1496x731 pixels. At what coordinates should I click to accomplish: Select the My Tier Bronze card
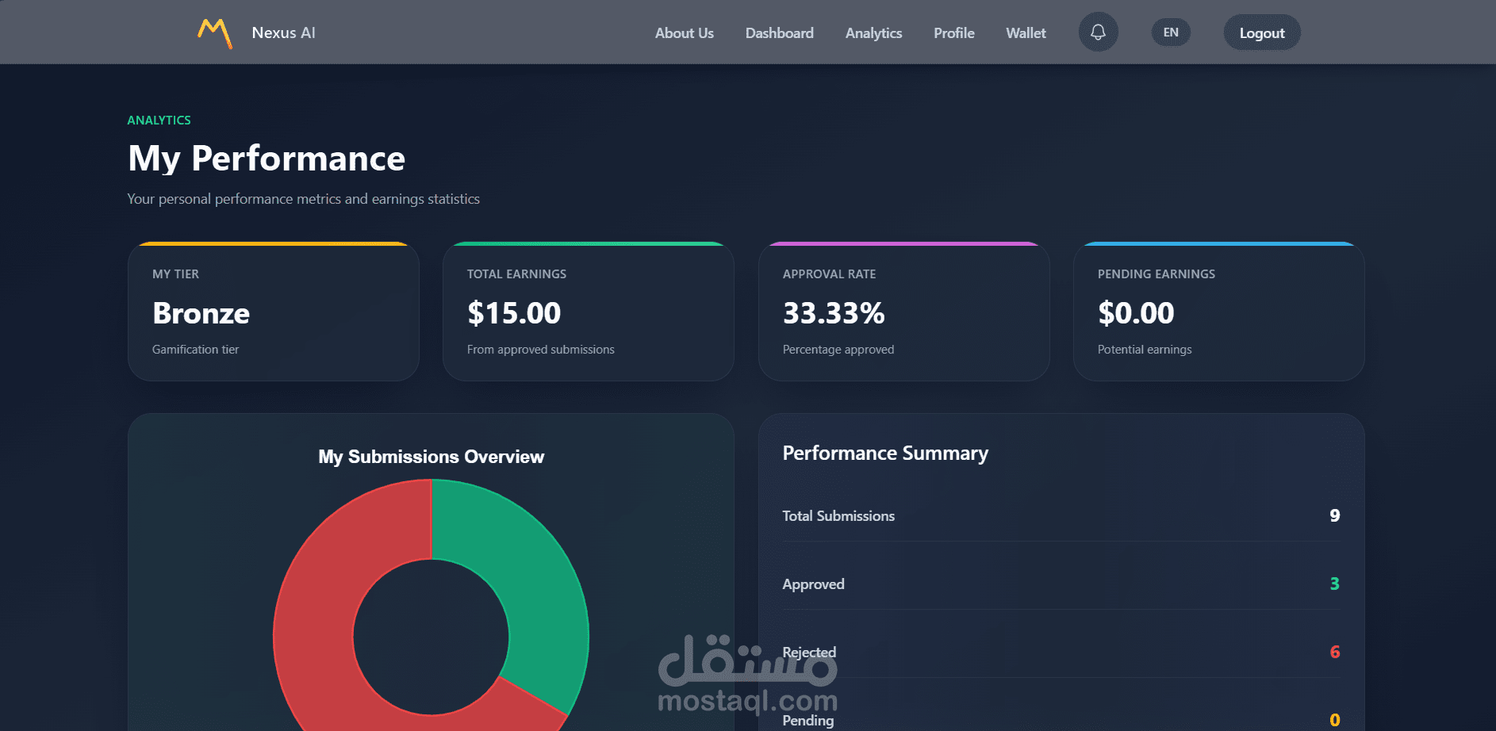coord(274,312)
